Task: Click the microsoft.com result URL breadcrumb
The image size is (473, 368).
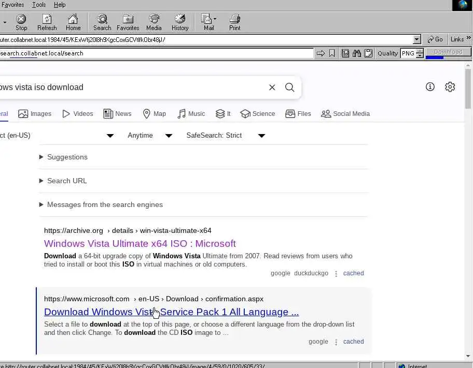Action: (154, 299)
